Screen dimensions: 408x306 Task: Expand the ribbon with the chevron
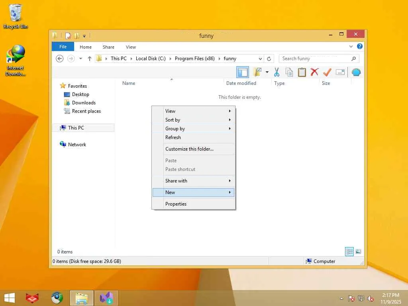click(x=351, y=47)
